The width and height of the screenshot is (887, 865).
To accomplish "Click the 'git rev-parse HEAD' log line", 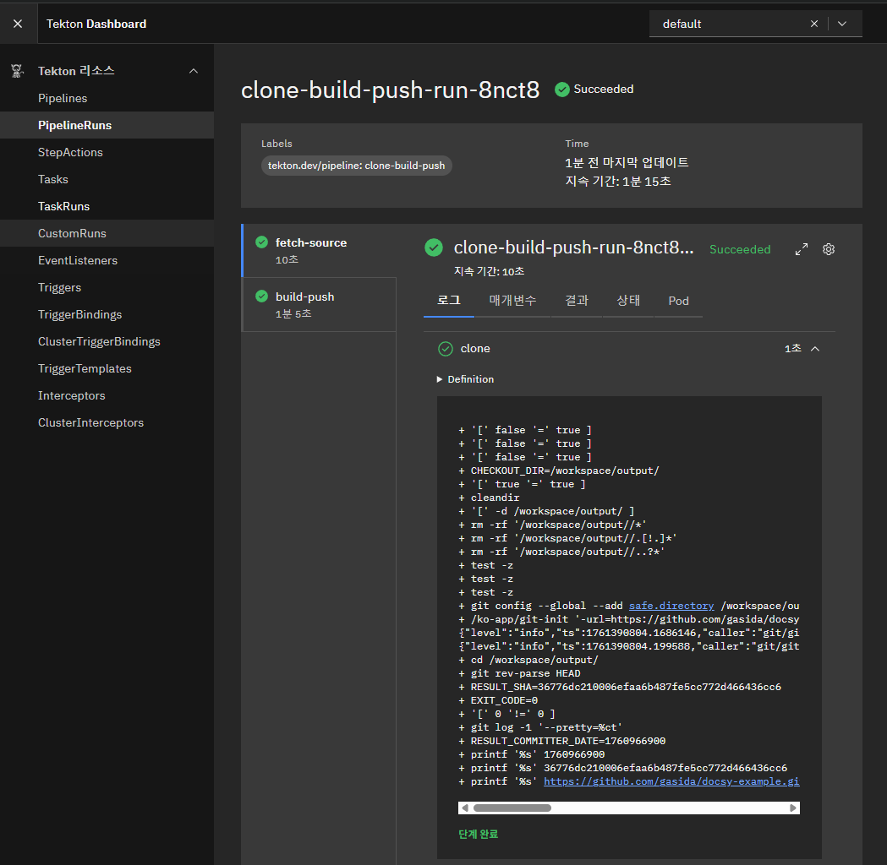I will point(519,673).
